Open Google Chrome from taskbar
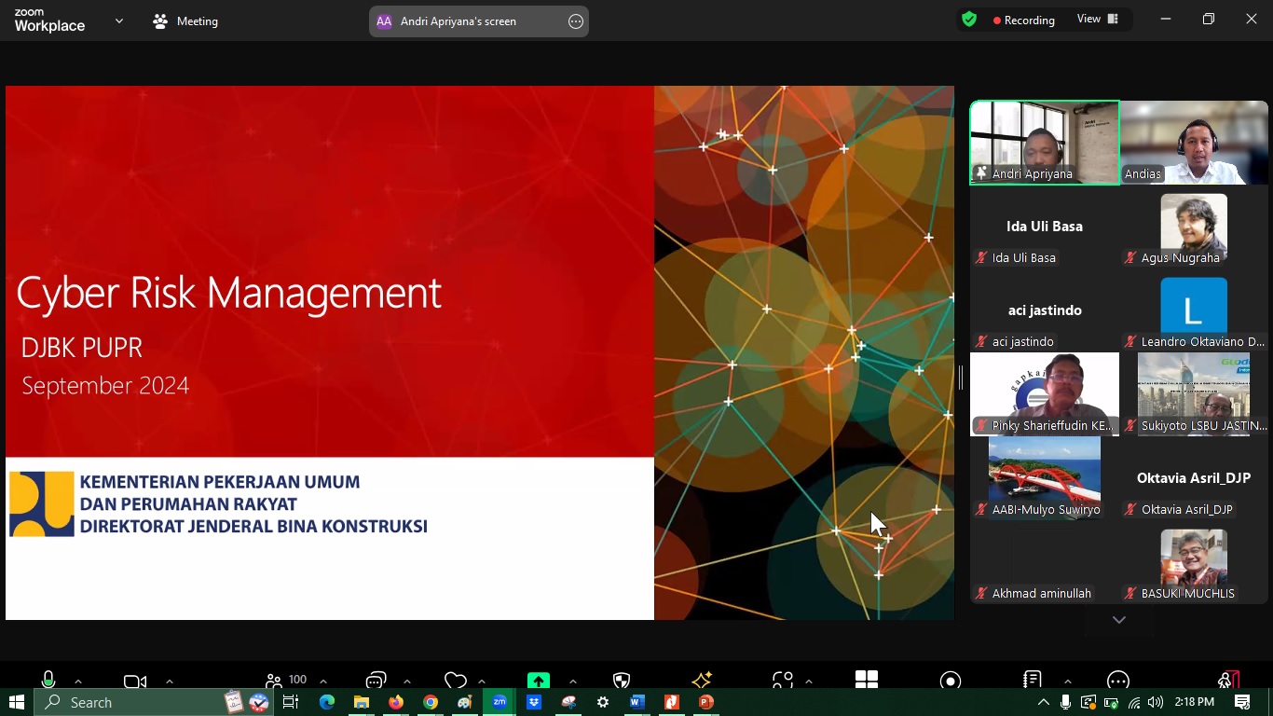Image resolution: width=1273 pixels, height=716 pixels. (x=431, y=702)
